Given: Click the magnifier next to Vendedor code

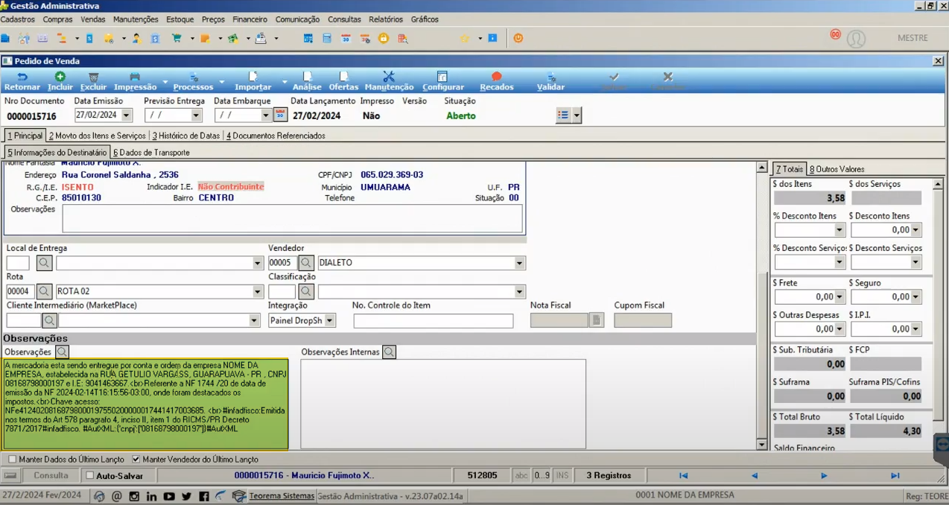Looking at the screenshot, I should coord(306,263).
